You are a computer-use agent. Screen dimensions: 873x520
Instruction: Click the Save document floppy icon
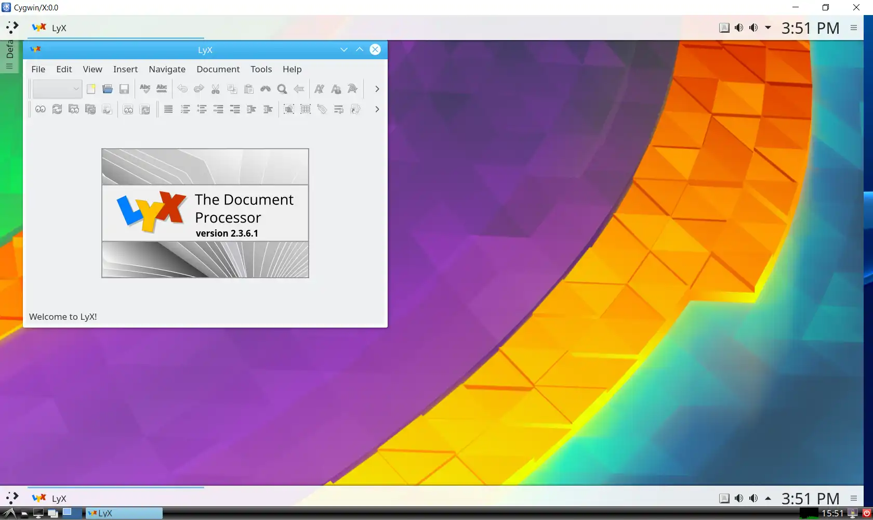(124, 89)
